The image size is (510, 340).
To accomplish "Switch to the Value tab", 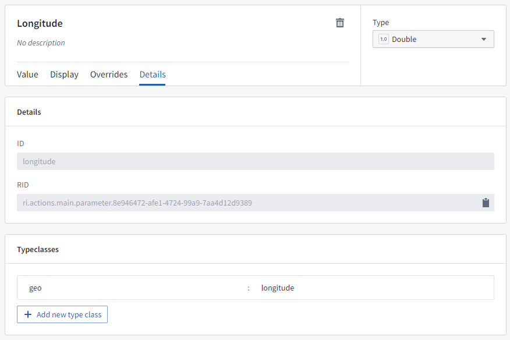I will pos(27,75).
